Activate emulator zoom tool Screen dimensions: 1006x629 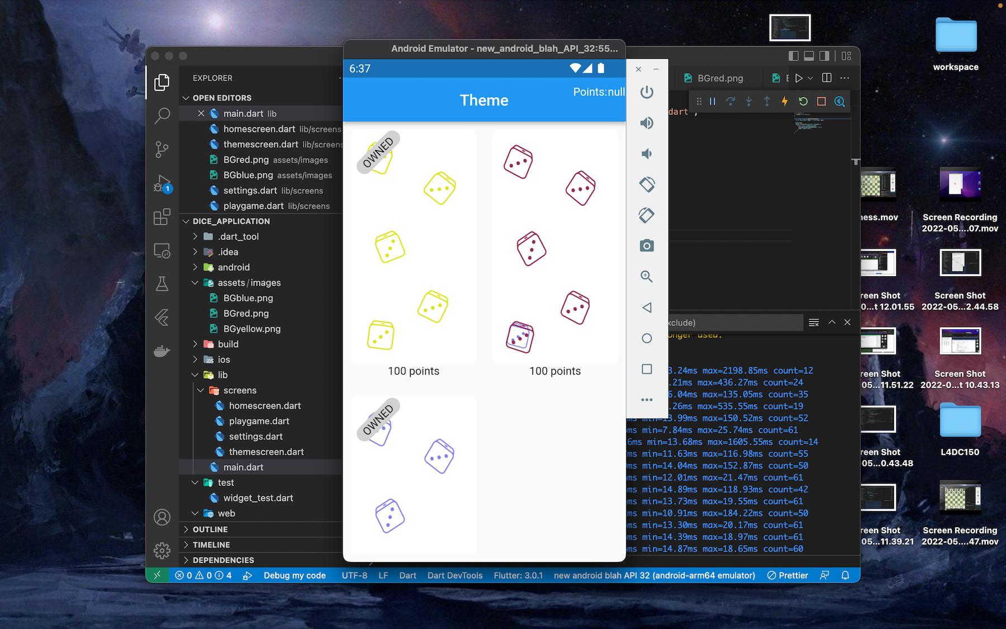(647, 276)
